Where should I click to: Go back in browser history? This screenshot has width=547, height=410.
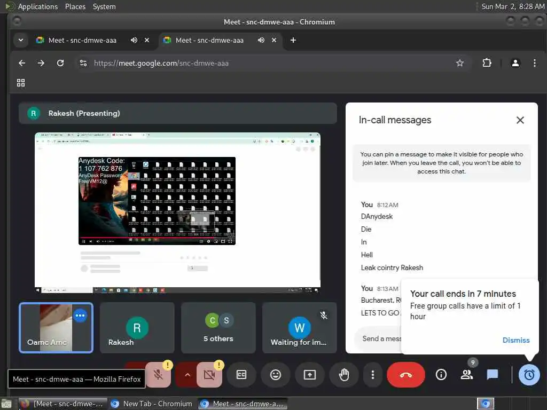pos(22,63)
